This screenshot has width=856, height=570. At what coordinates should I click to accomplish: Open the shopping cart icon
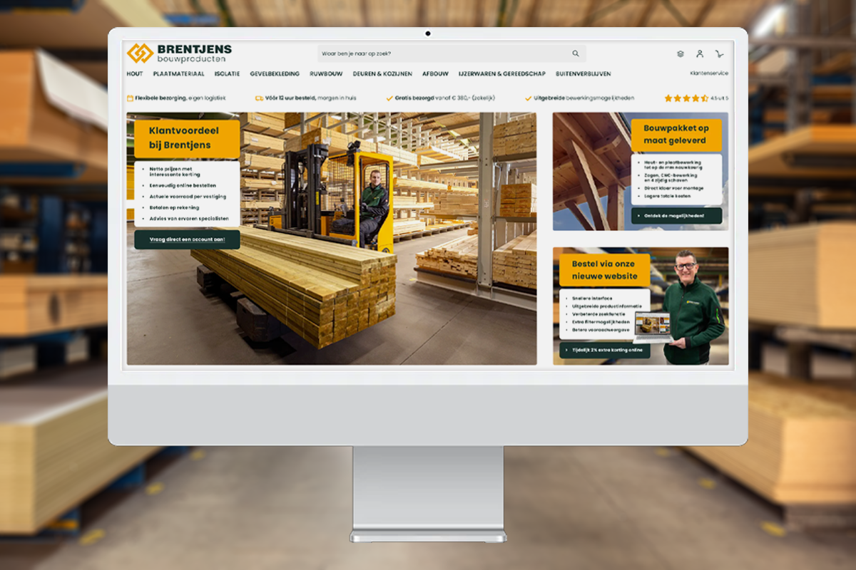[x=719, y=53]
